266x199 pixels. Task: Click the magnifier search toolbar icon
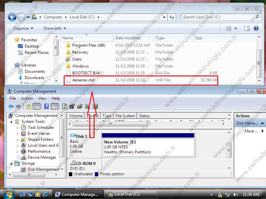point(87,107)
